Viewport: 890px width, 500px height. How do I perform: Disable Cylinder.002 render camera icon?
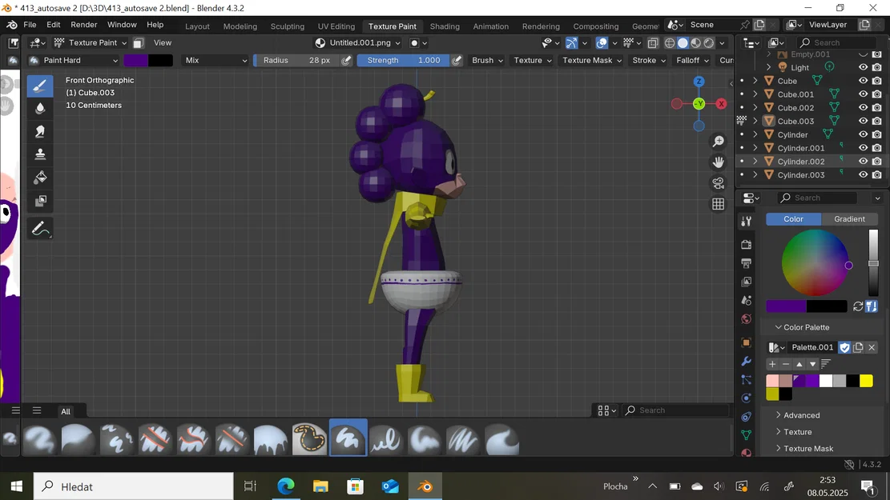pos(877,161)
